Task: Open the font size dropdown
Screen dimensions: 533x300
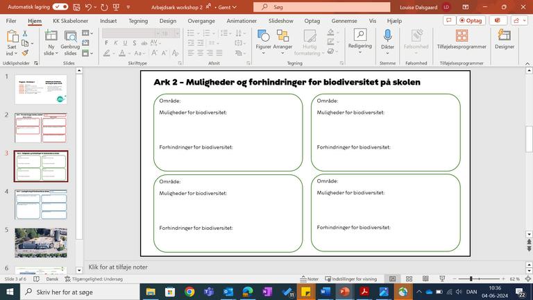Action: point(177,33)
